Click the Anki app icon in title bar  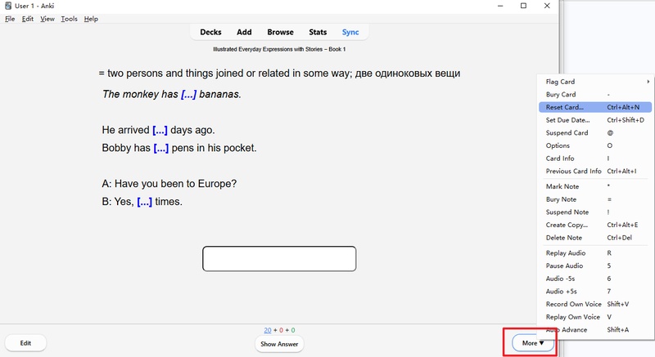pyautogui.click(x=8, y=6)
